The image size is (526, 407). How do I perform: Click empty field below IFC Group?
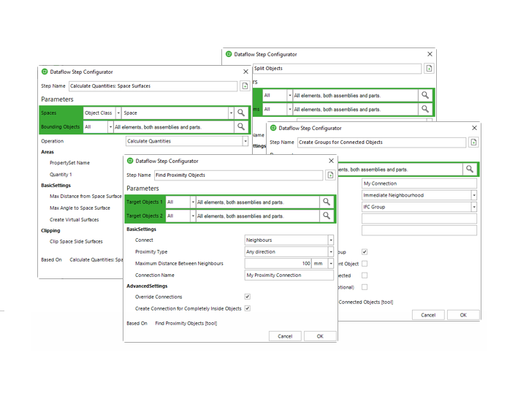coord(419,218)
